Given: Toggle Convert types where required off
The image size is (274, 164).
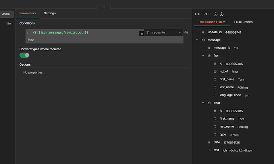Looking at the screenshot, I should pyautogui.click(x=25, y=55).
